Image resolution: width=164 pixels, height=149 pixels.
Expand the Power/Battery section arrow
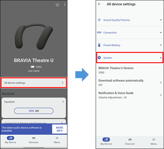(161, 45)
